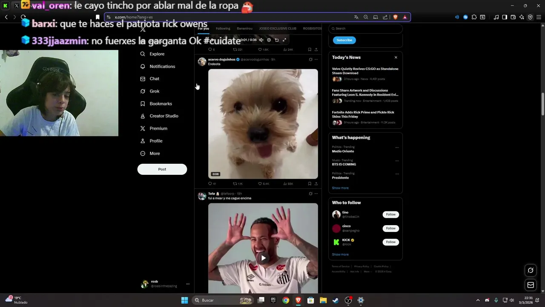545x307 pixels.
Task: Bookmark the acervo doguinhos post
Action: pyautogui.click(x=310, y=184)
